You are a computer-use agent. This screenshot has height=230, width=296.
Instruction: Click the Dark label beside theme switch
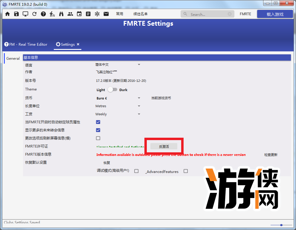123,90
